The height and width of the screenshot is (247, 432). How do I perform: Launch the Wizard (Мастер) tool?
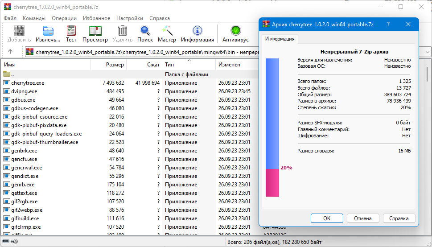(x=167, y=31)
